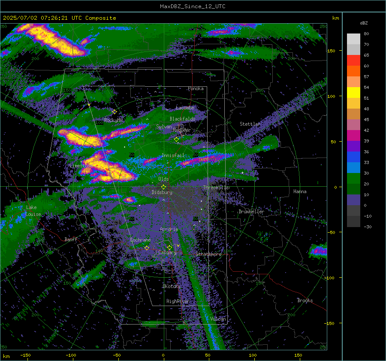This screenshot has width=386, height=361.
Task: Select the brown 45–48 dBZ swatch
Action: coord(353,114)
